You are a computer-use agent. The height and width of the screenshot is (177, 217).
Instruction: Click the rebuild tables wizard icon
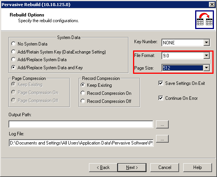pyautogui.click(x=204, y=19)
